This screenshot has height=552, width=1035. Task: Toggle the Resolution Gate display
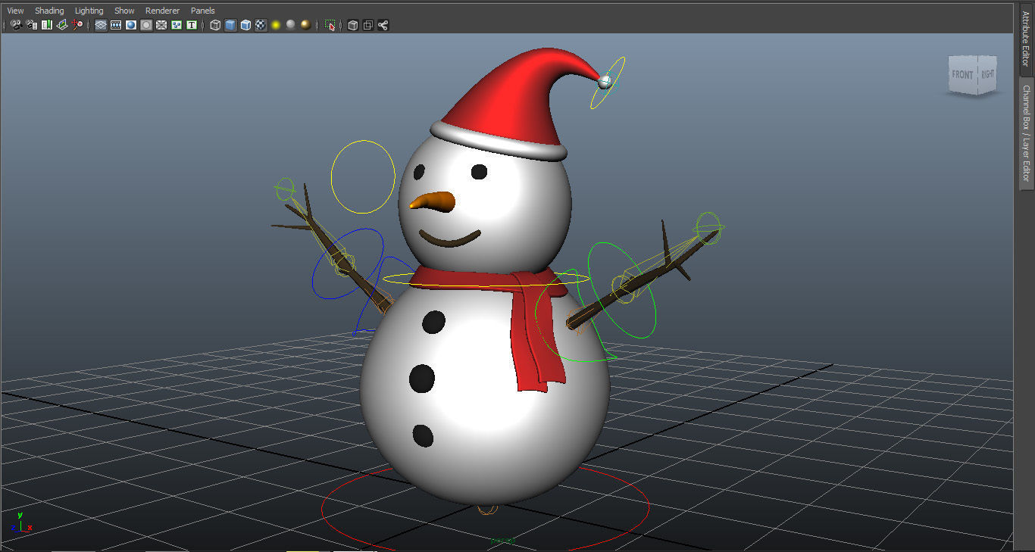coord(131,25)
